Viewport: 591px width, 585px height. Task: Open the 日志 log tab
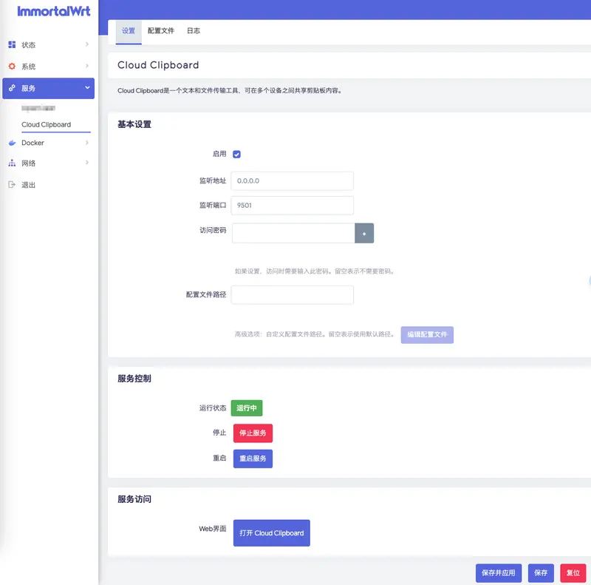pos(194,31)
